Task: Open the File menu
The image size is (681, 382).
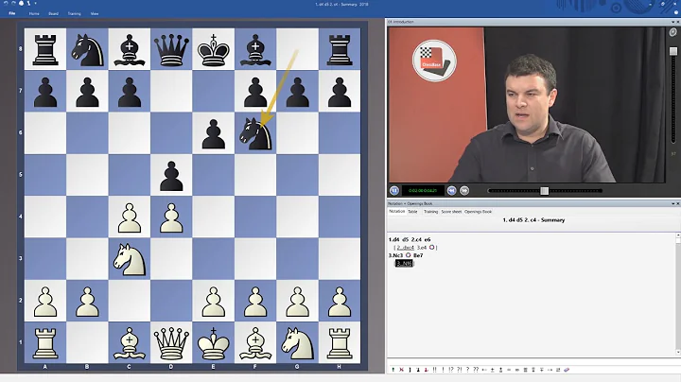Action: click(12, 13)
